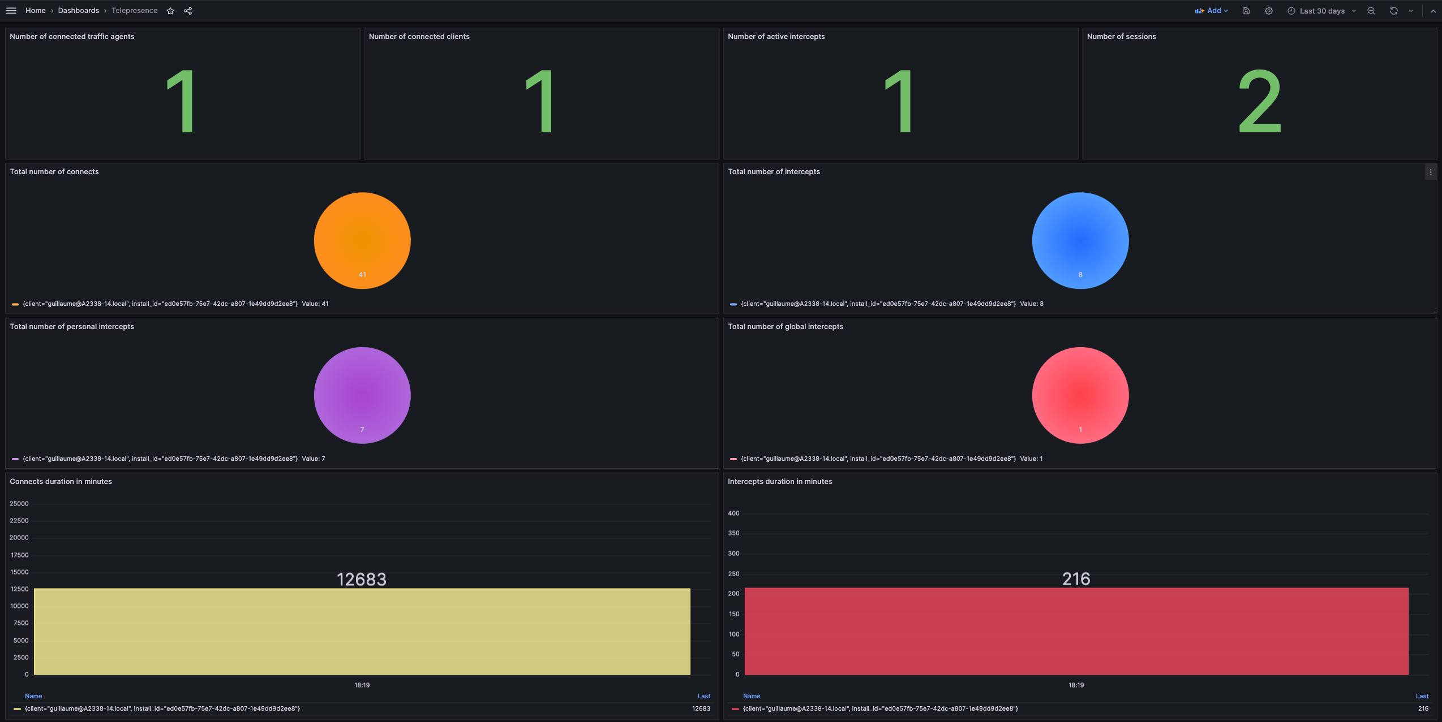Toggle the global intercepts legend series
Screen dimensions: 1442x722
(x=878, y=459)
